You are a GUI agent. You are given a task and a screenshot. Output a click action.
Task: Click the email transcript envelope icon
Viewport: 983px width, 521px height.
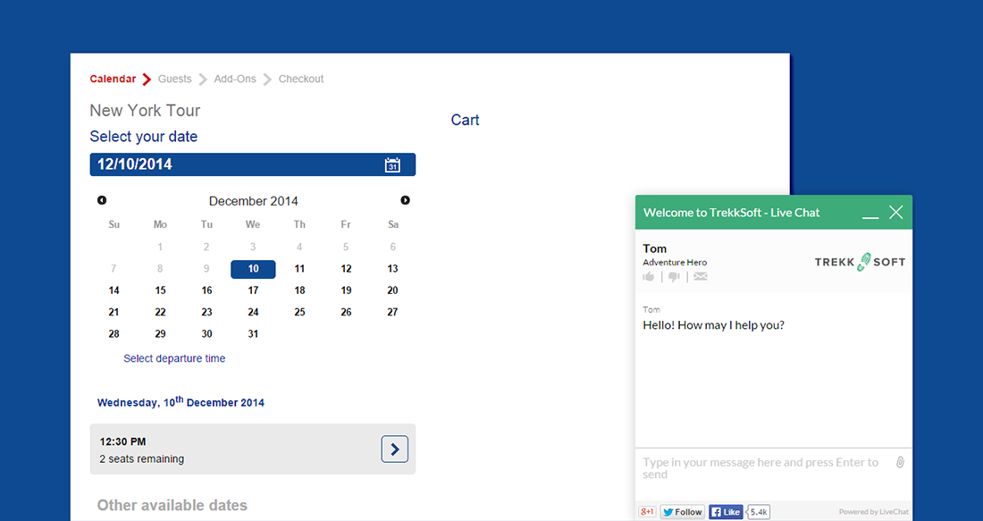(701, 277)
